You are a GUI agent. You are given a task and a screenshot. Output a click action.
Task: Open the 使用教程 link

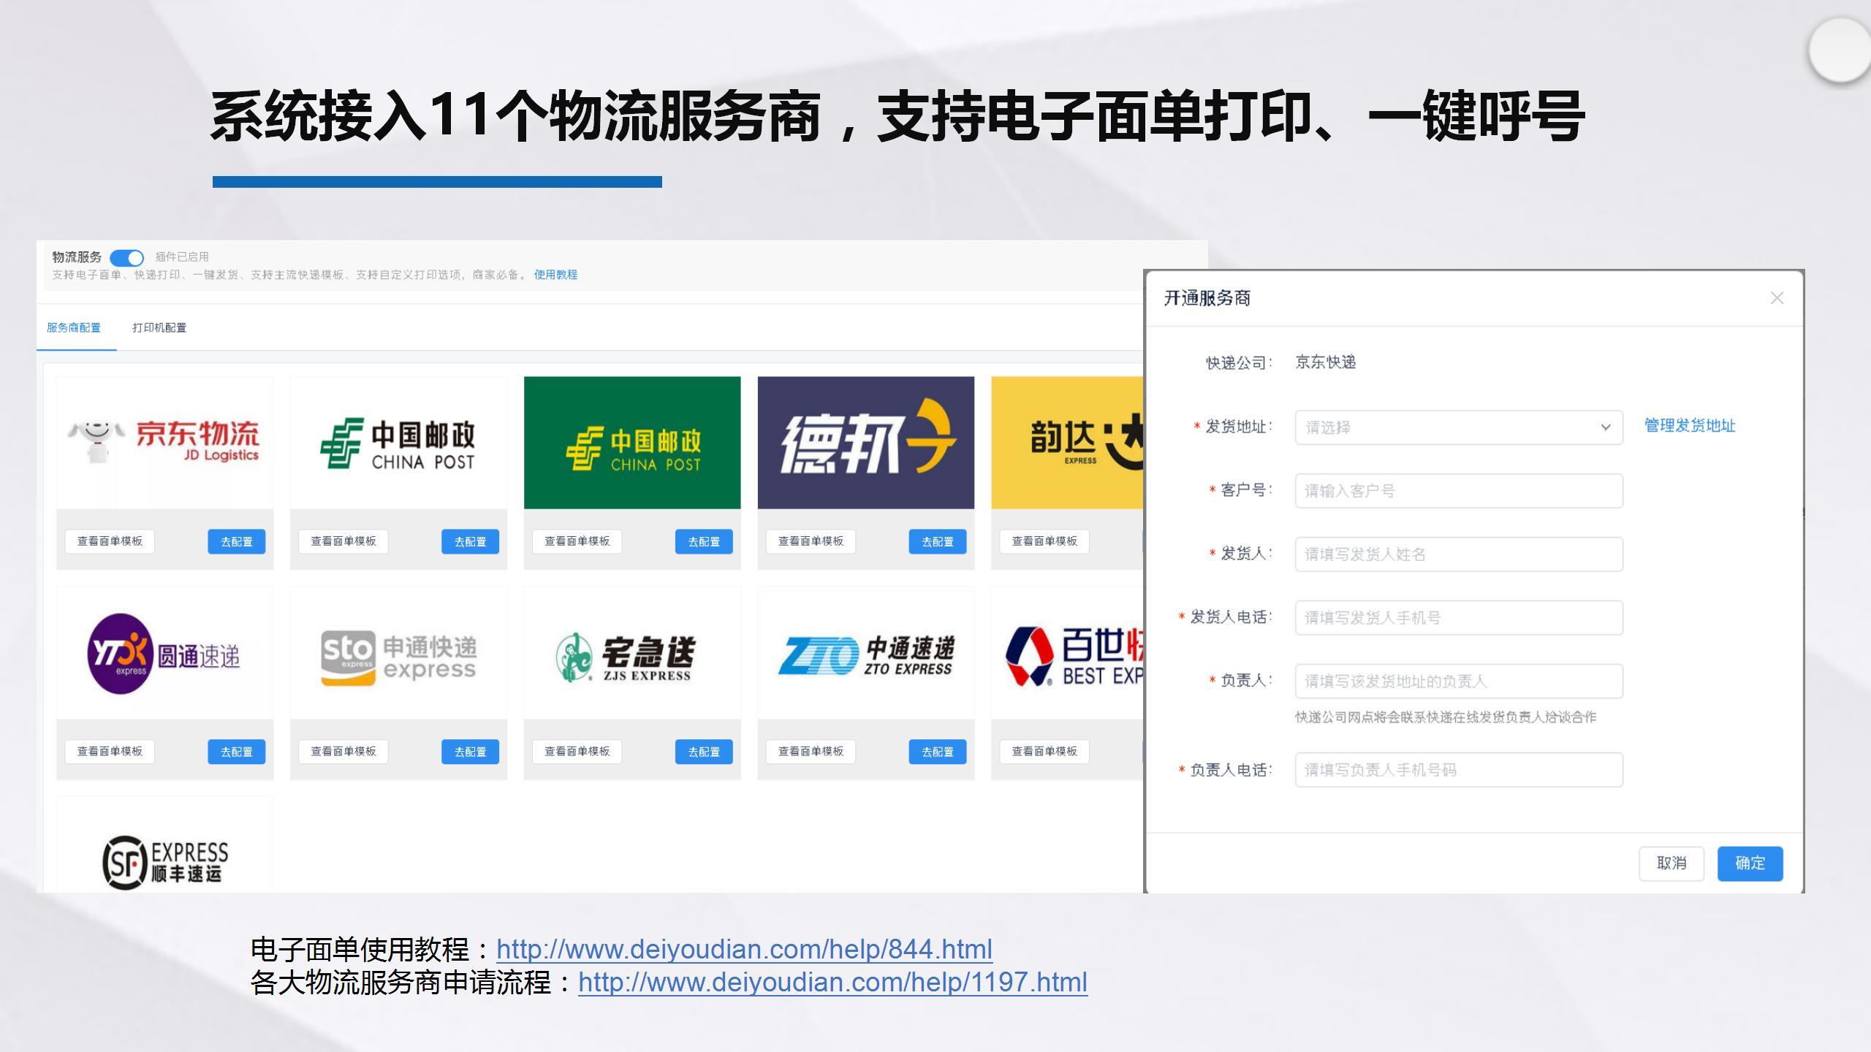point(555,275)
